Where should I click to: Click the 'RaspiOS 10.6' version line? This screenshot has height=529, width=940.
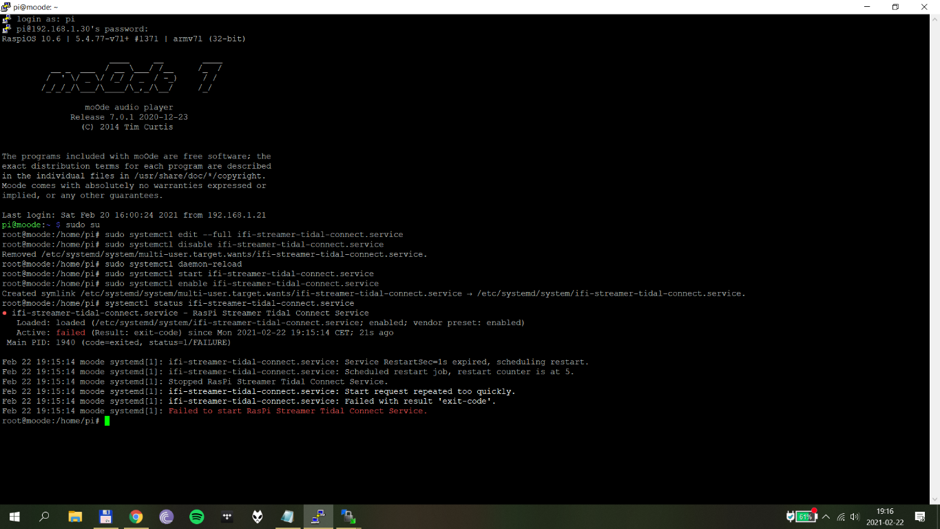[124, 39]
